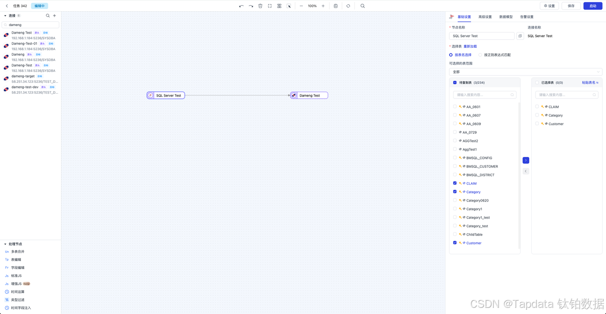
Task: Switch to 基础设置 tab
Action: pyautogui.click(x=464, y=17)
